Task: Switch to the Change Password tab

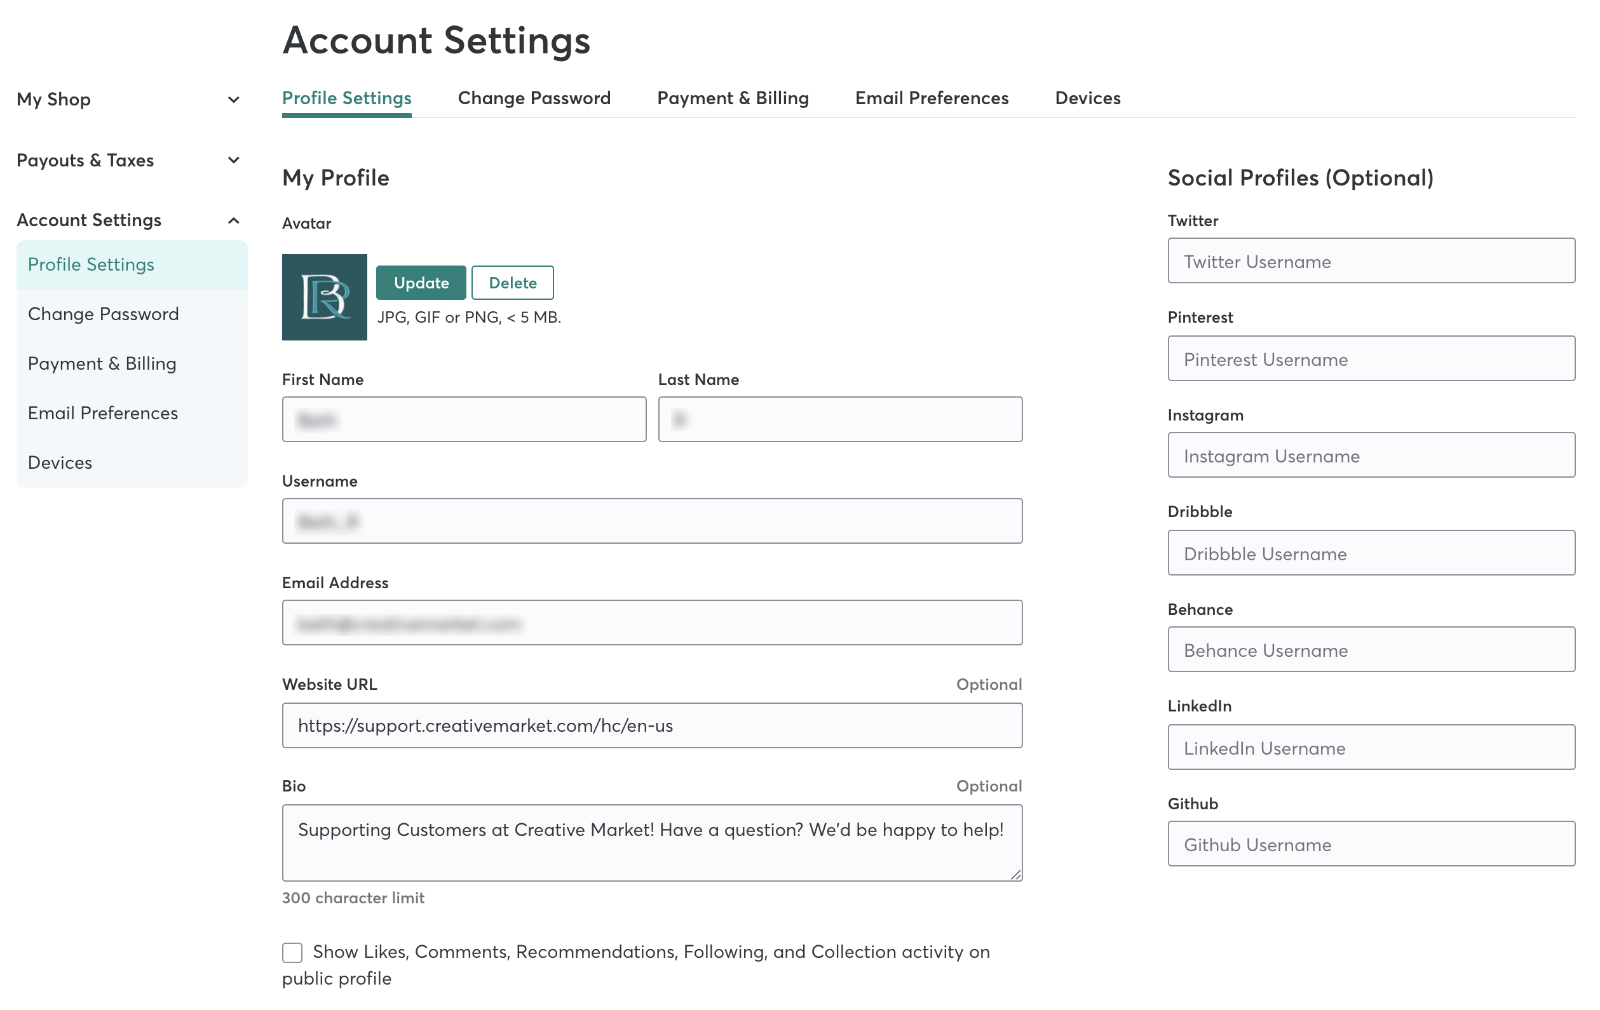Action: point(534,98)
